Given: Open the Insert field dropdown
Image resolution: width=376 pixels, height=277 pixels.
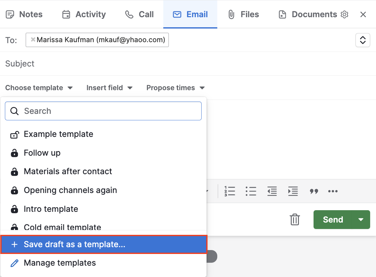Looking at the screenshot, I should pos(110,88).
